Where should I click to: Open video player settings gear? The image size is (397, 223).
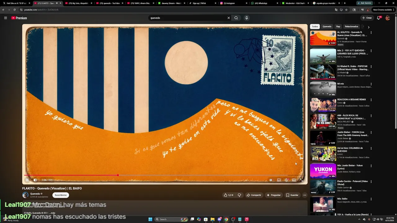286,180
